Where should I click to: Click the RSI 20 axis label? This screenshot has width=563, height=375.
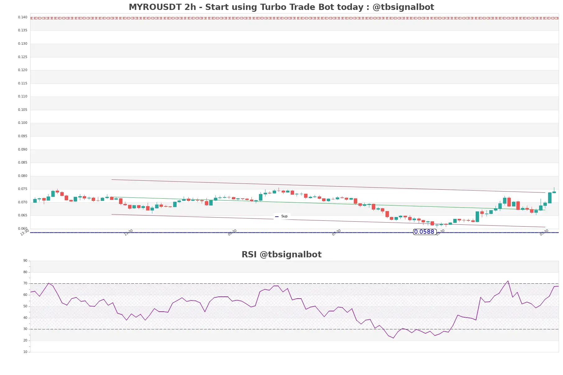pyautogui.click(x=25, y=341)
